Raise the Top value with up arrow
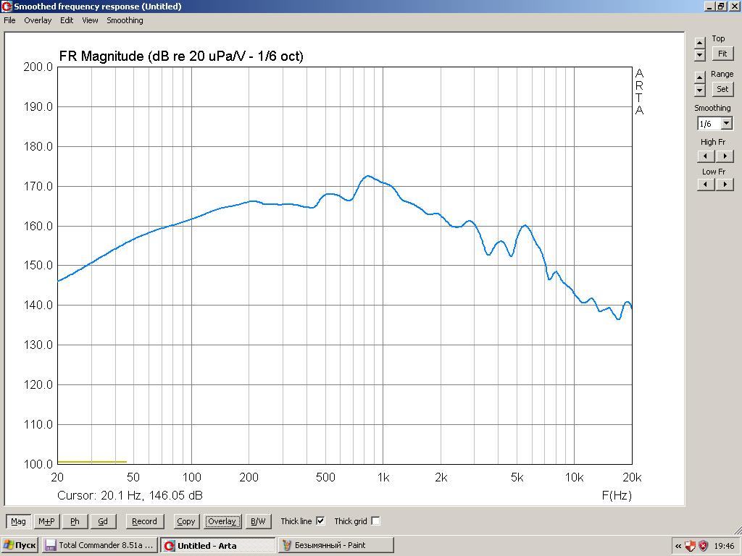Screen dimensions: 742x556 pos(700,43)
